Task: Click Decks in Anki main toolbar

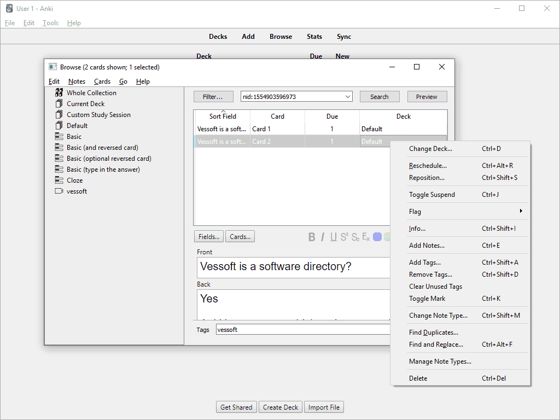Action: [218, 37]
